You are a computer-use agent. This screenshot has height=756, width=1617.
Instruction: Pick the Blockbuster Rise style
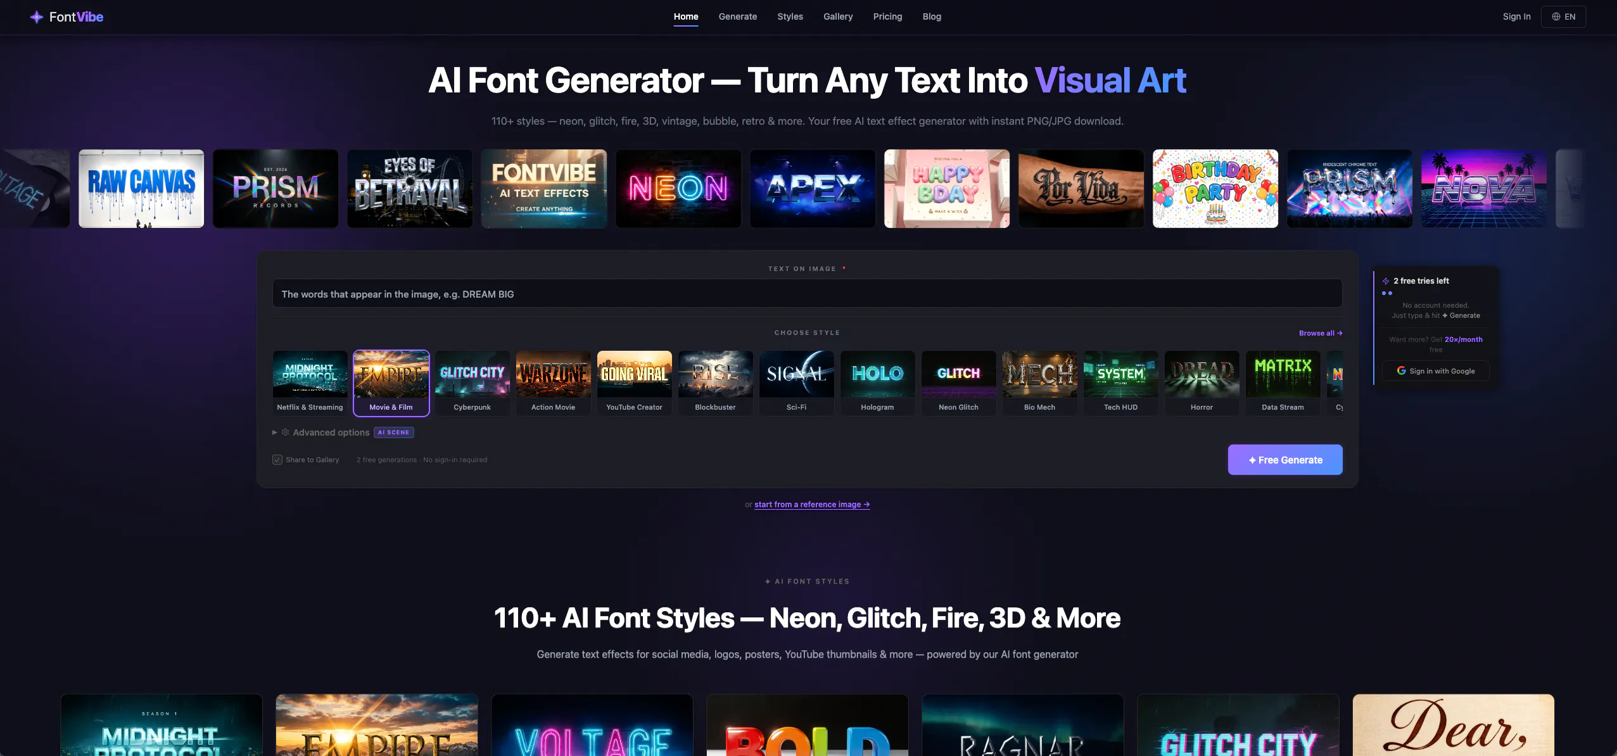click(715, 383)
